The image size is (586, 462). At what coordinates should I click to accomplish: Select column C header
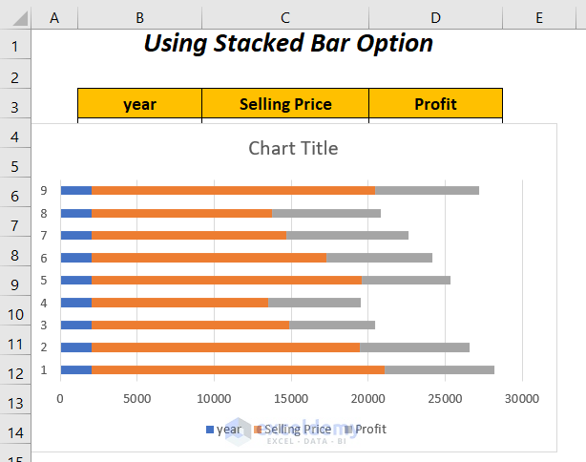pos(285,16)
